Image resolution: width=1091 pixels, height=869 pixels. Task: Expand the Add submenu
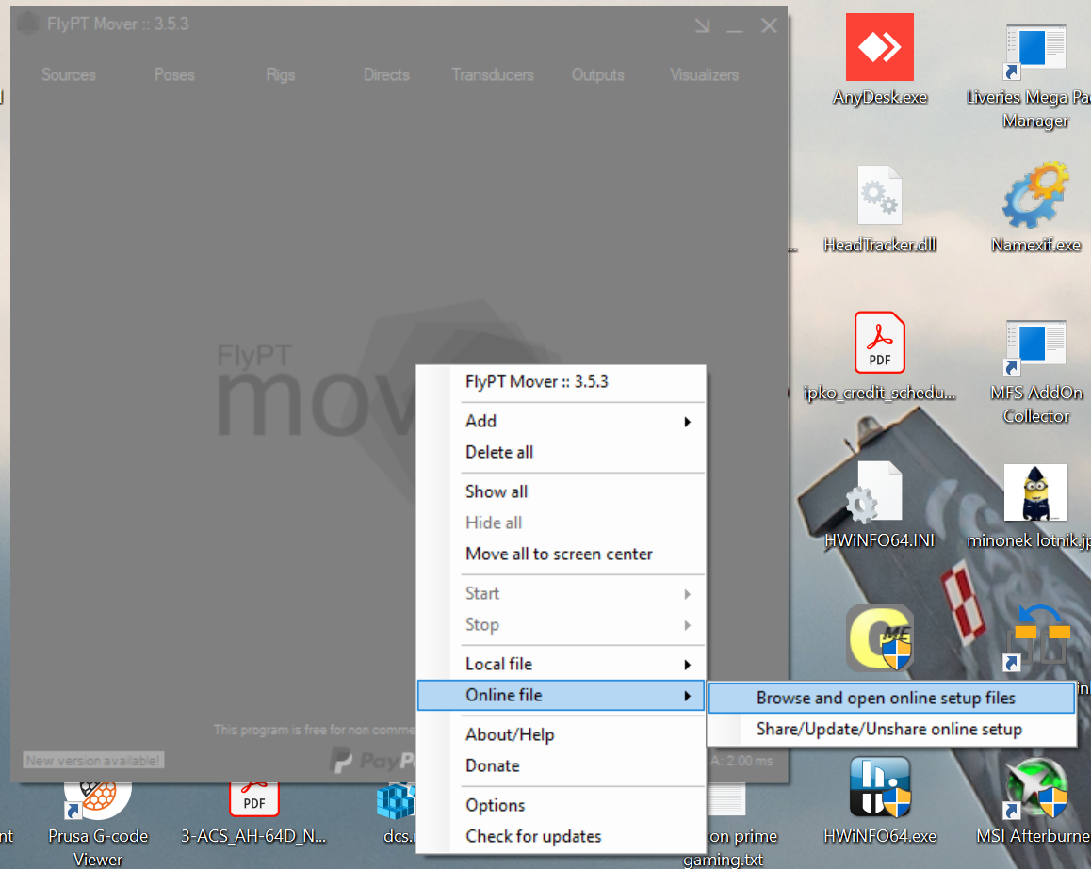click(x=561, y=421)
